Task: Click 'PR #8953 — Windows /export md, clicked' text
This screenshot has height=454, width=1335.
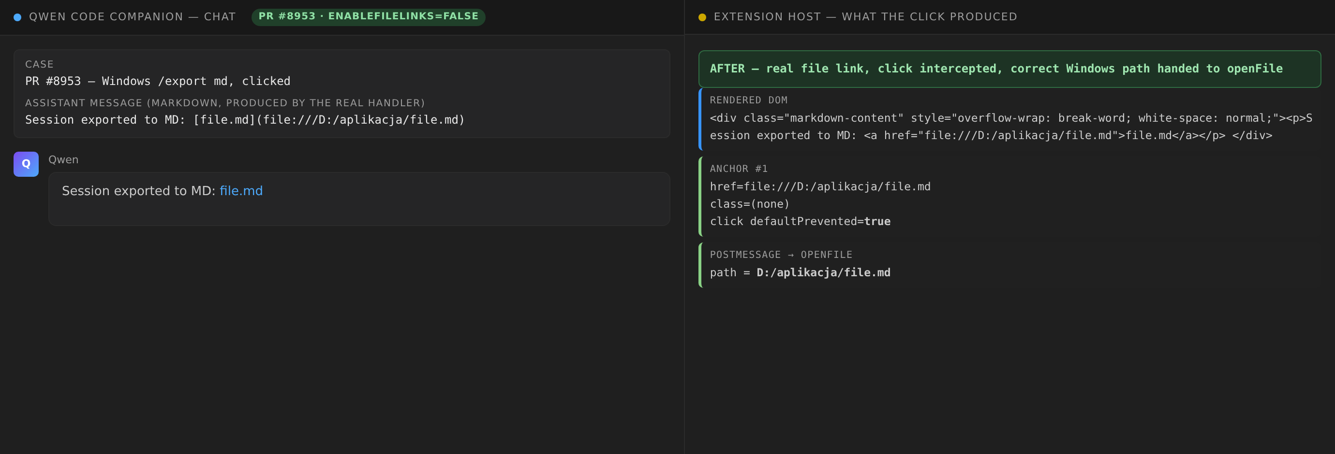Action: click(x=158, y=81)
